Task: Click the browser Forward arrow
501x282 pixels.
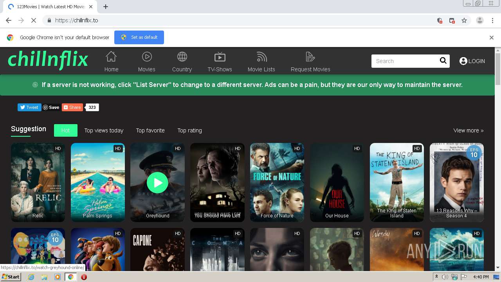Action: (x=21, y=20)
